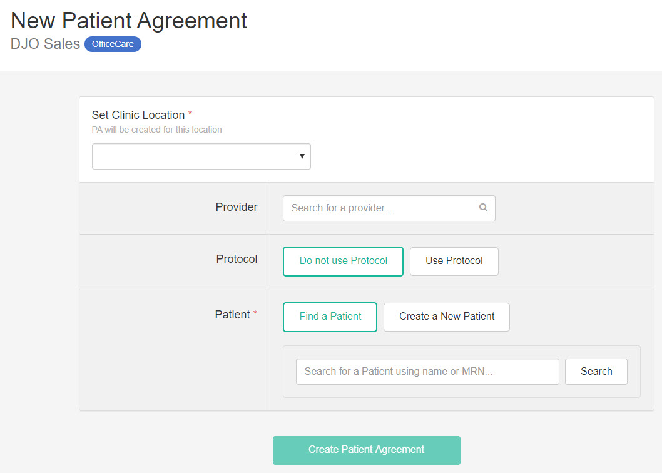Click the search icon beside the provider field
This screenshot has width=662, height=473.
482,208
